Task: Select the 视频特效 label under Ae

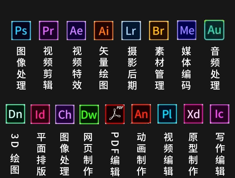Action: [x=77, y=68]
